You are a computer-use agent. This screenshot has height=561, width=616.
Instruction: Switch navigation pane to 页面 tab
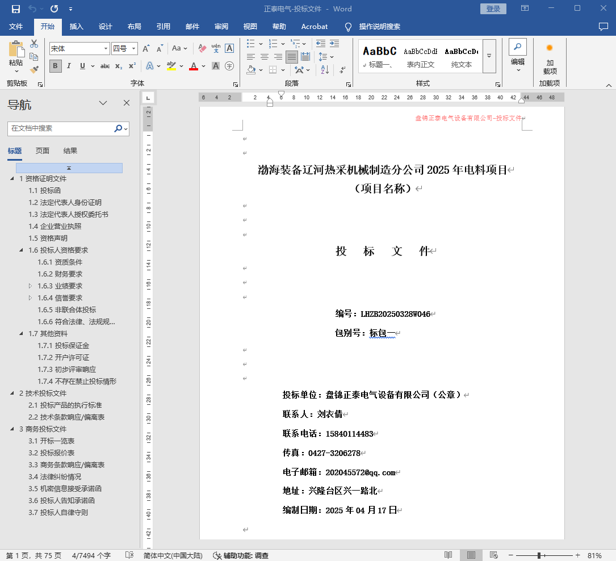pos(43,151)
